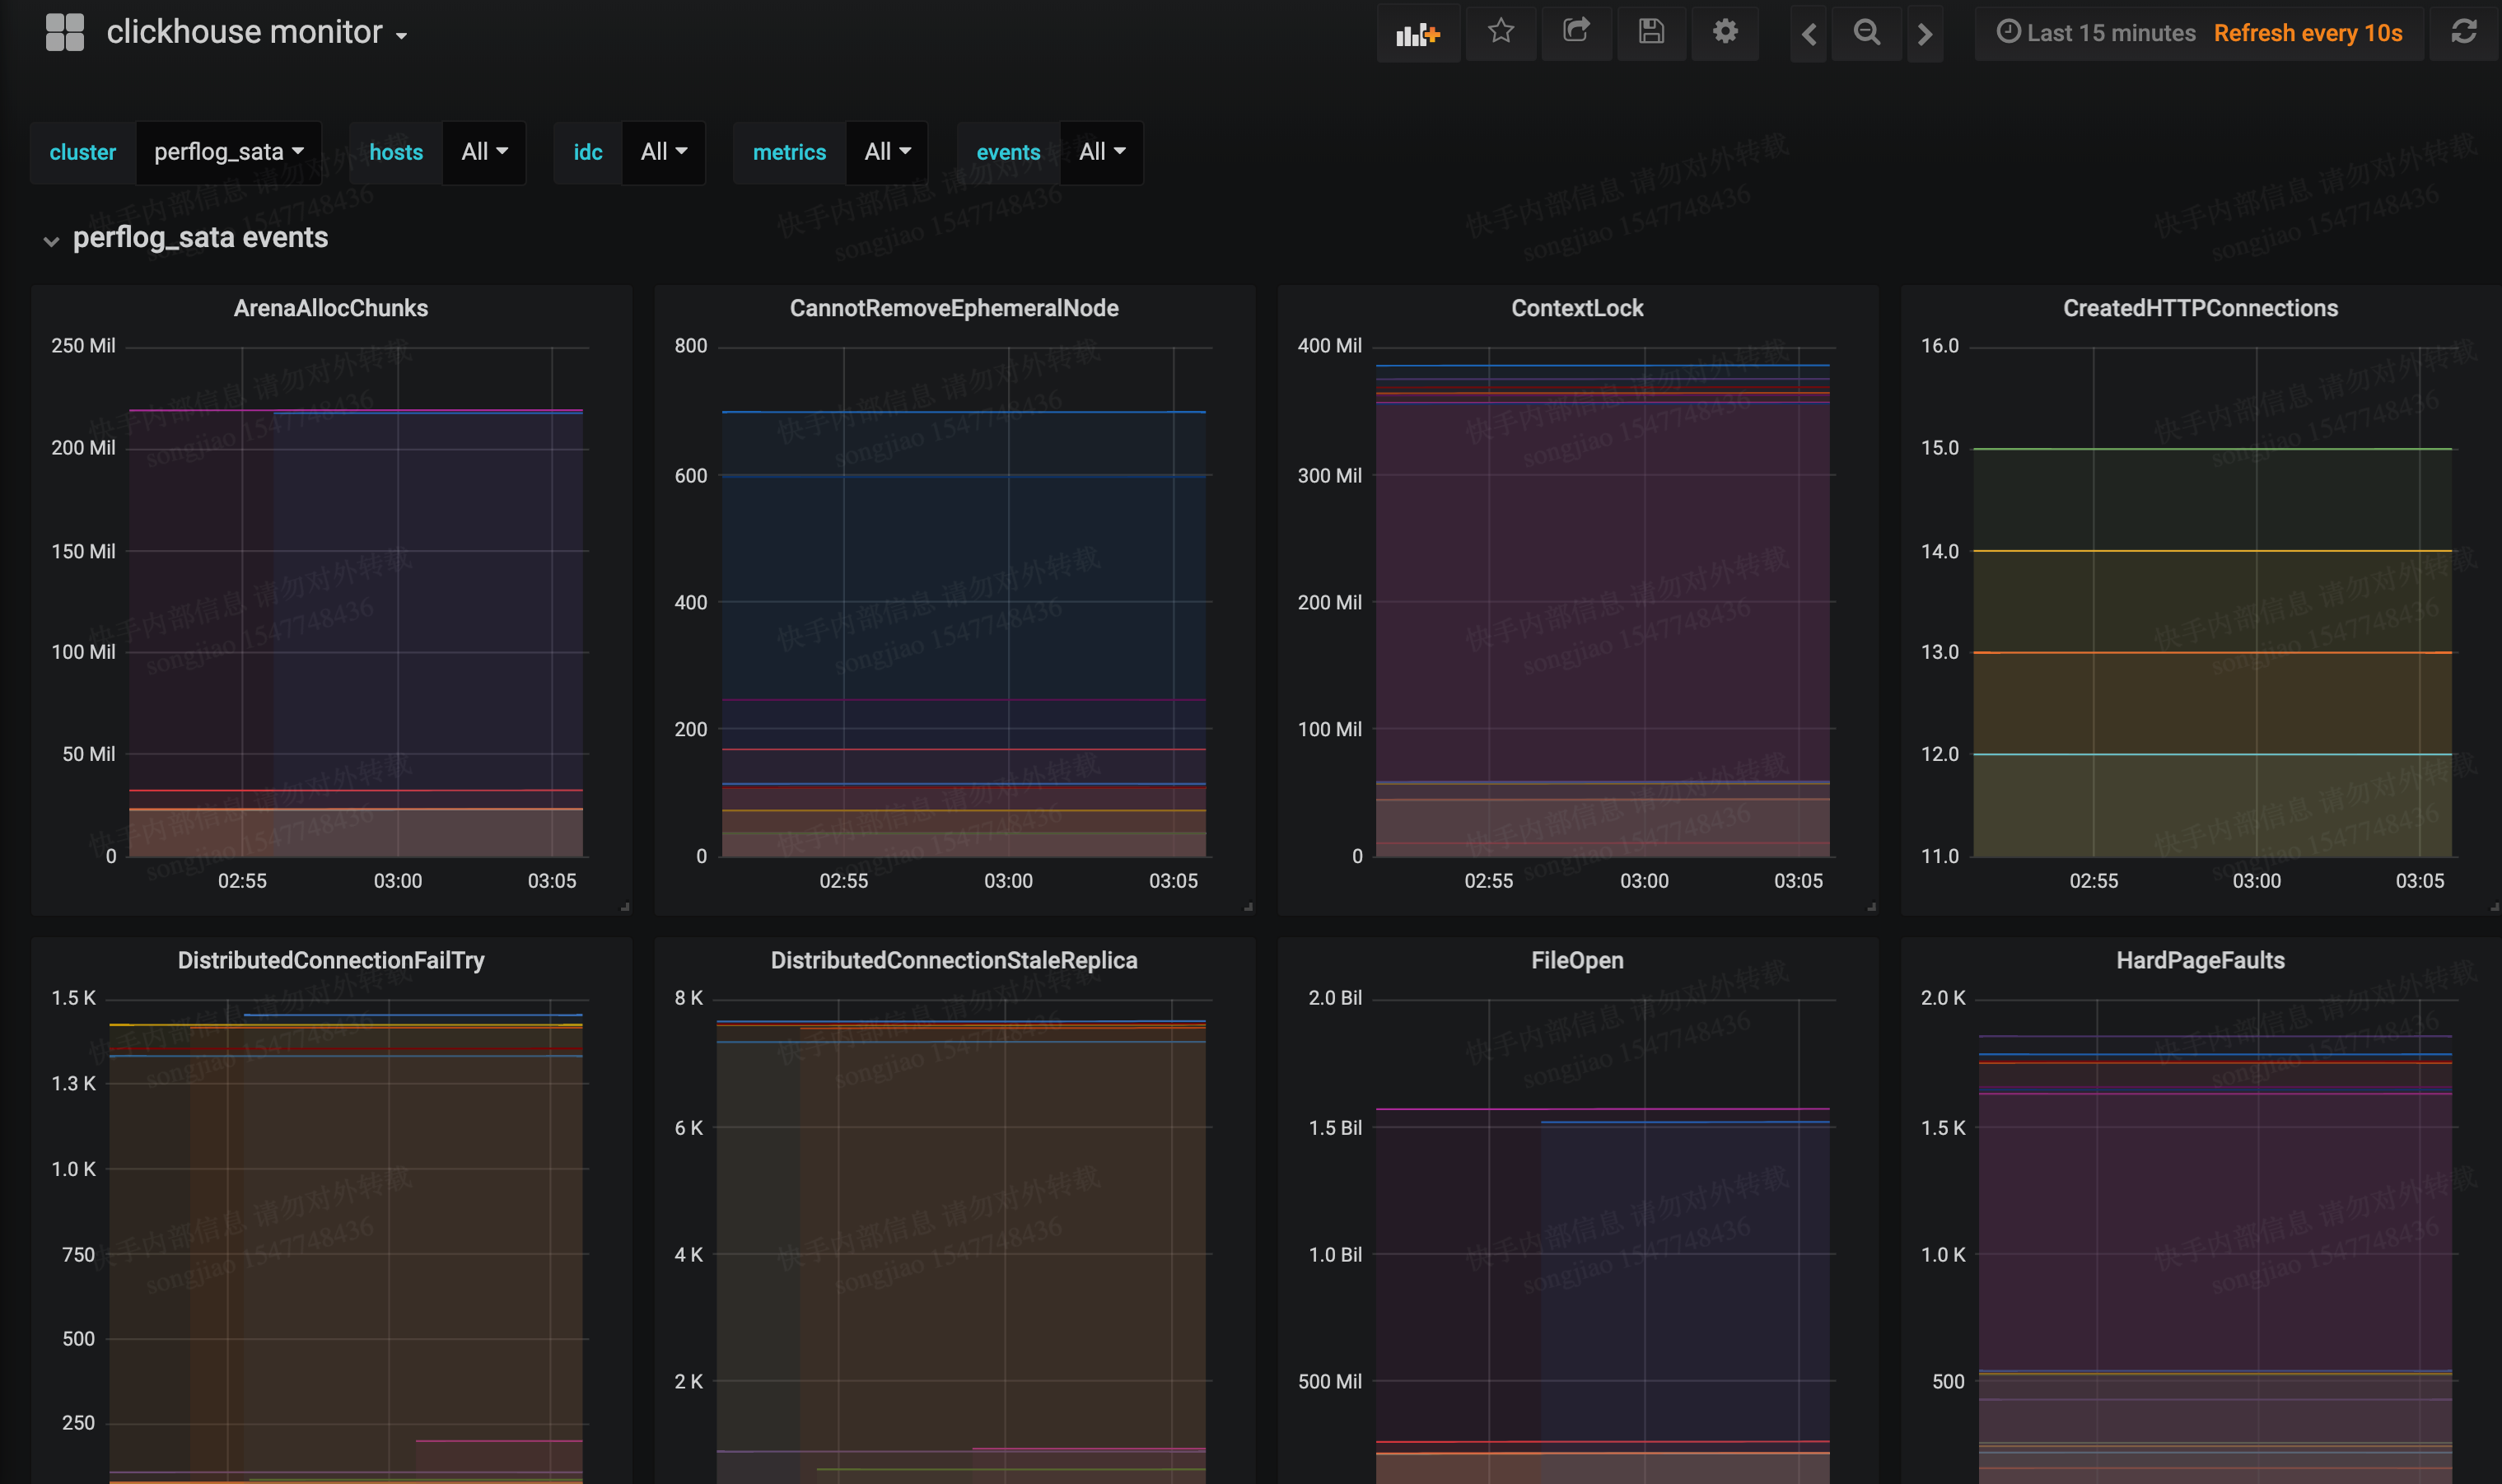Screen dimensions: 2502x1484
Task: Shift time range forward with right arrow
Action: pos(1925,34)
